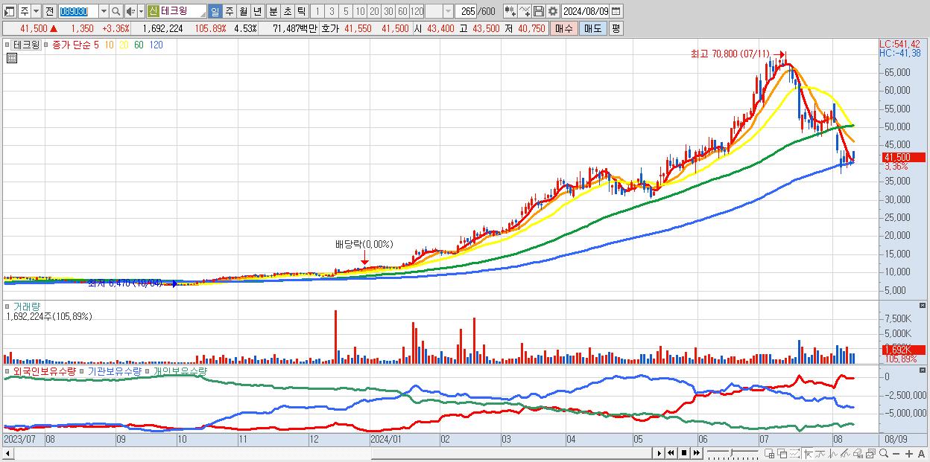Click the 종가 단순 5 moving average label
Screen dimensions: 930x462
pos(75,45)
